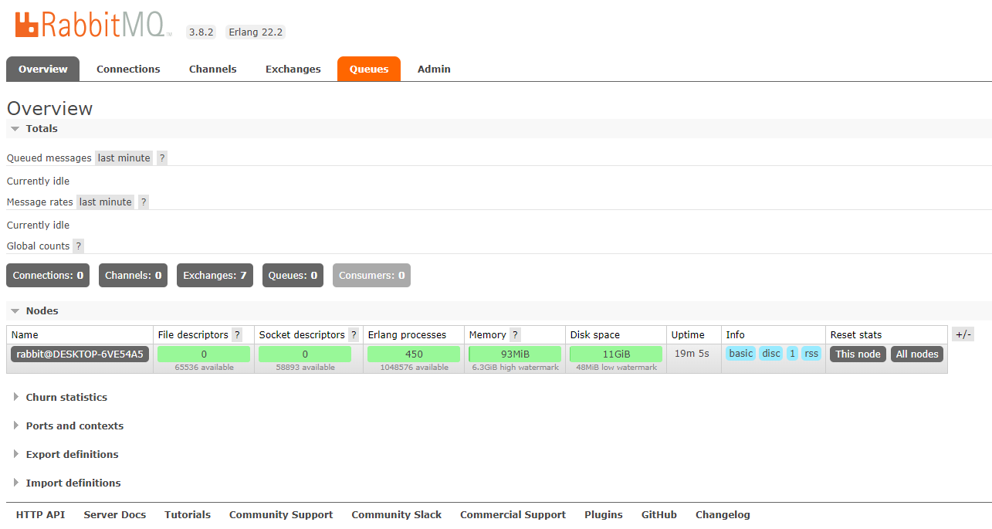
Task: Click the Connections: 0 count badge
Action: pyautogui.click(x=48, y=275)
